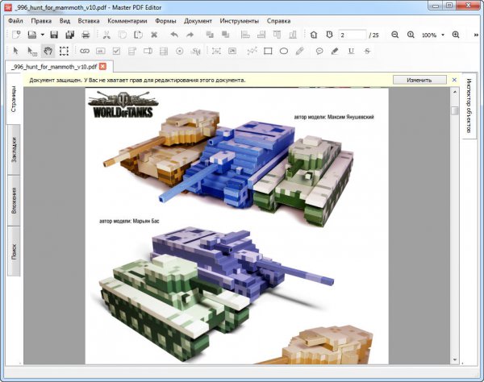
Task: Zoom out with minus magnifier
Action: 394,35
